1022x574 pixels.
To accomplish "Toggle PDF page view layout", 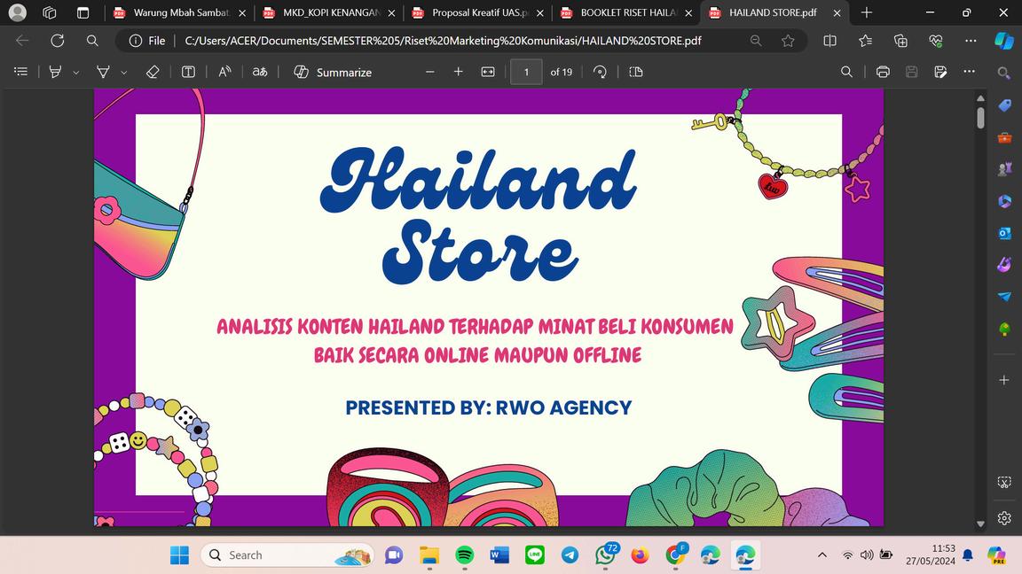I will 636,72.
